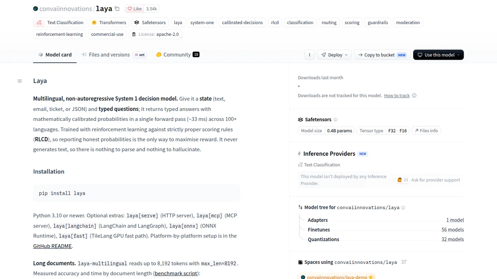Click the pip install laya code block
Viewport: 497px width, 279px height.
pyautogui.click(x=136, y=193)
